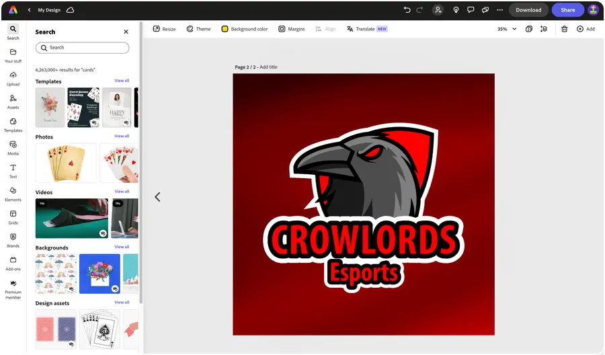Image resolution: width=605 pixels, height=355 pixels.
Task: View all Photos results
Action: 122,136
